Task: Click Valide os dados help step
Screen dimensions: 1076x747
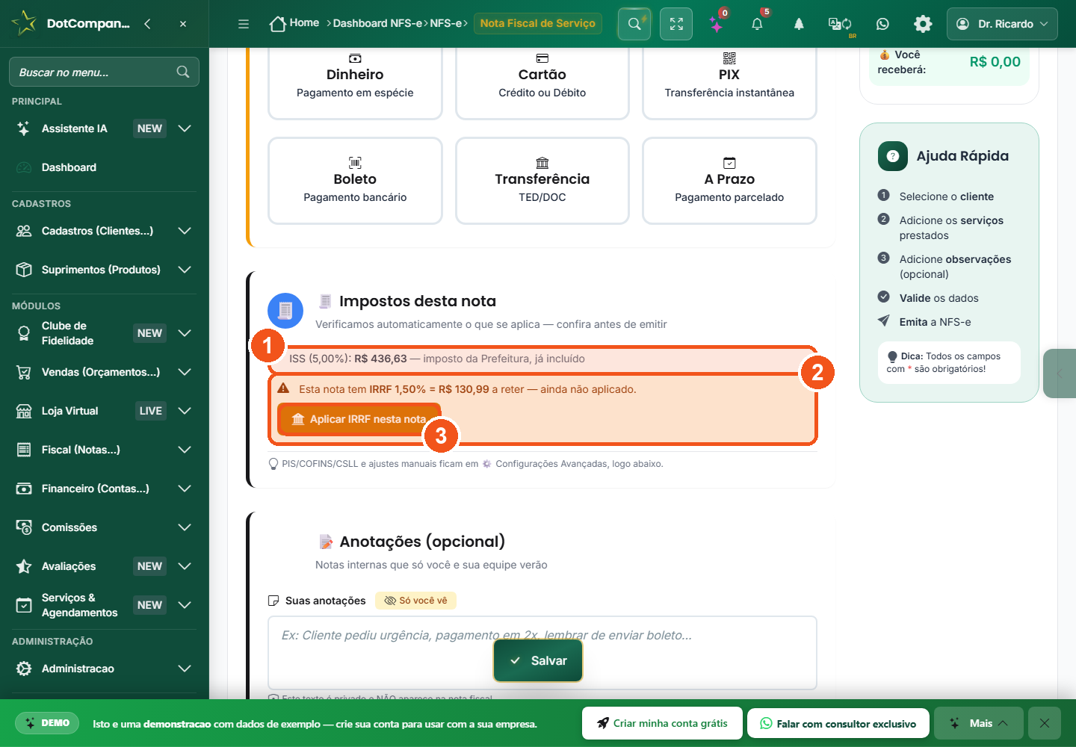Action: 939,298
